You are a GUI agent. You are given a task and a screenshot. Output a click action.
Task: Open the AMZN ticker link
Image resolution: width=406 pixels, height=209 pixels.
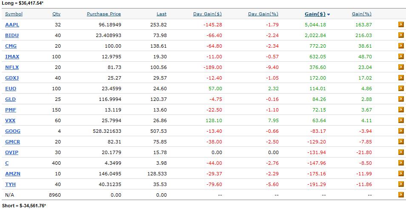tap(13, 174)
